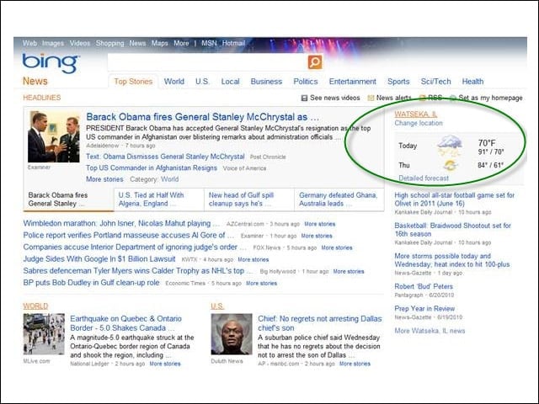Image resolution: width=539 pixels, height=404 pixels.
Task: Open the Health tab
Action: (472, 82)
